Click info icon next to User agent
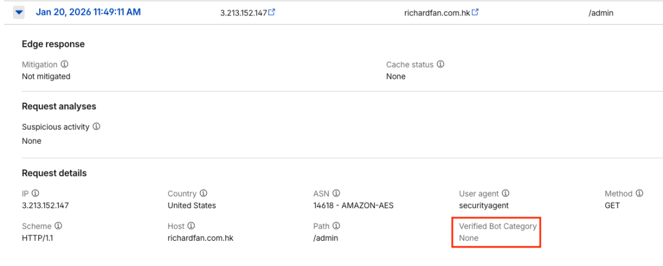Screen dimensions: 663x266 pyautogui.click(x=506, y=194)
